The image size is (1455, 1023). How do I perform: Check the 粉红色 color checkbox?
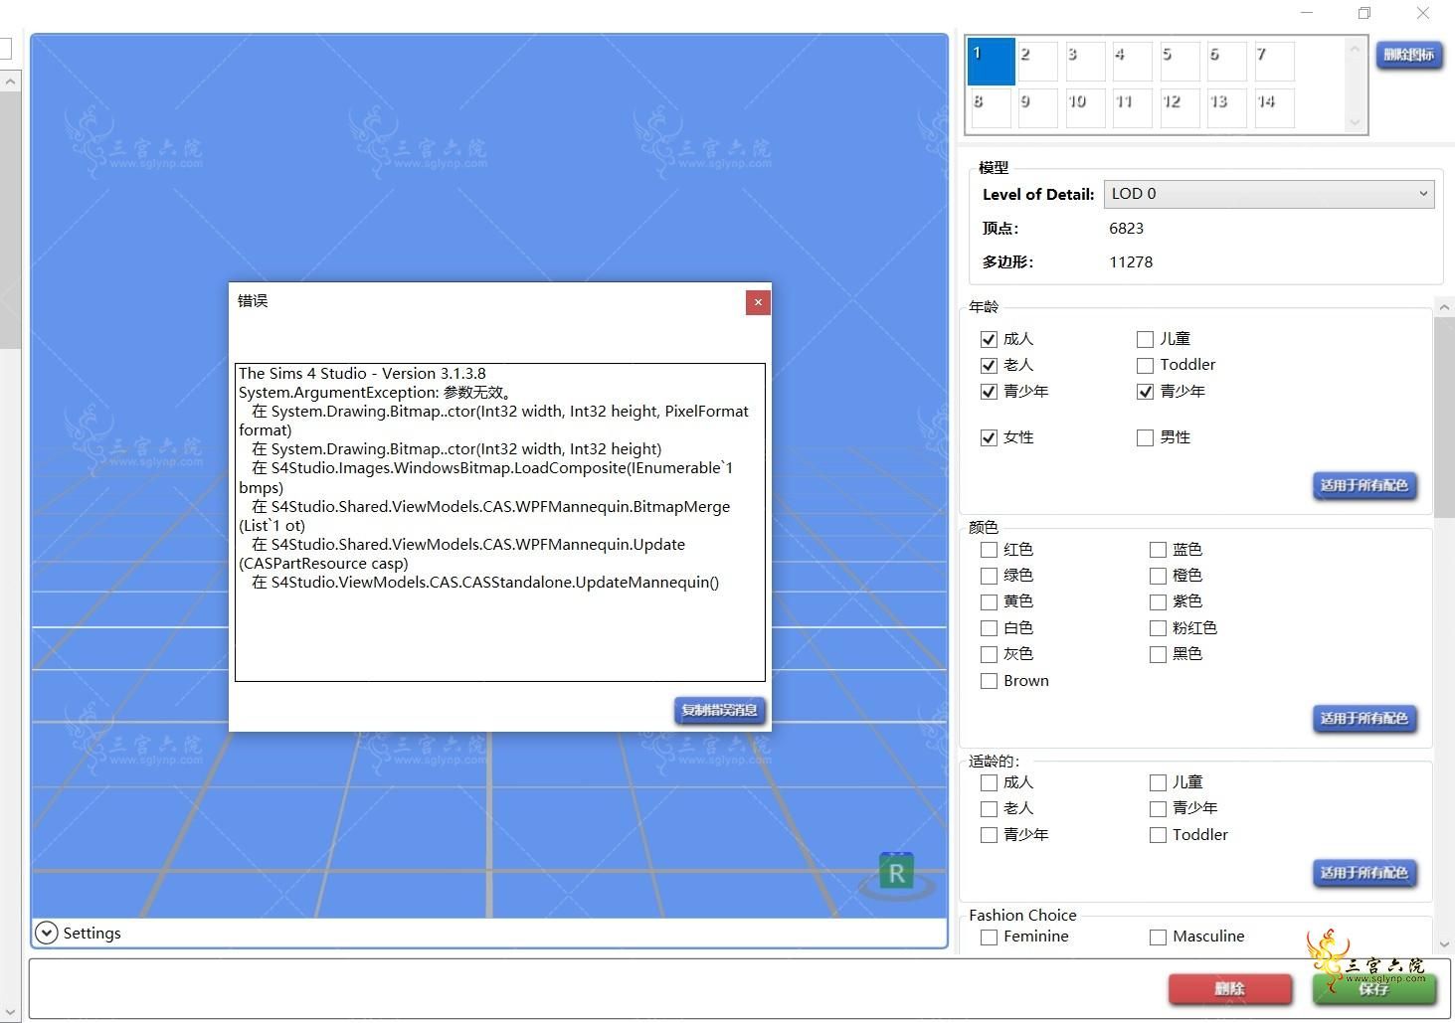[x=1158, y=628]
